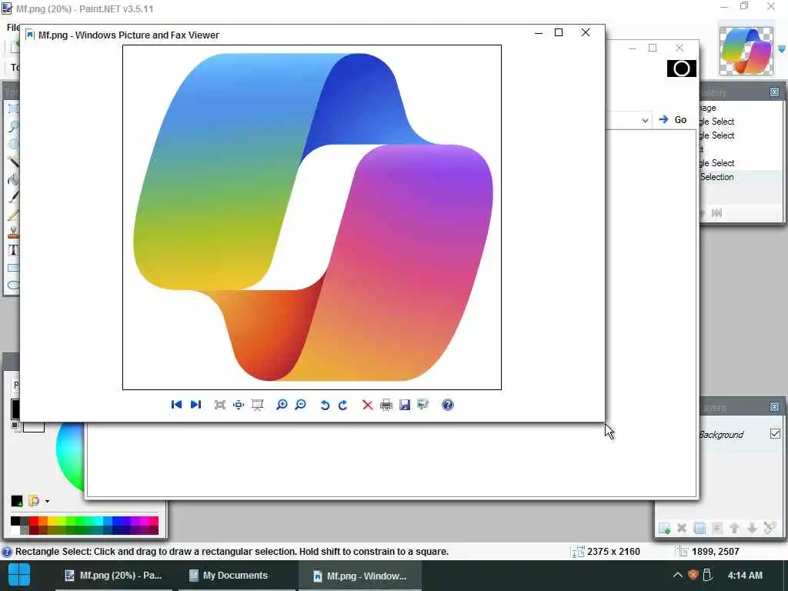
Task: Click the palette management icon
Action: (34, 501)
